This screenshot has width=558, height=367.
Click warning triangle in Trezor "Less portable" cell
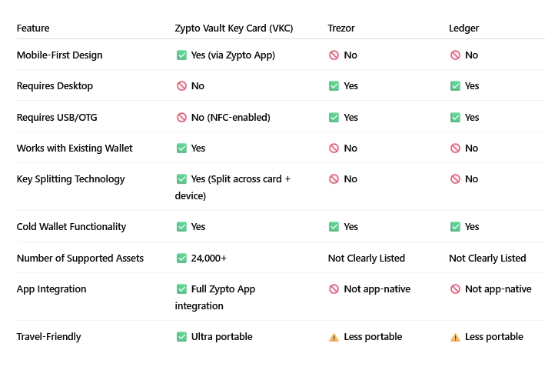(x=334, y=337)
